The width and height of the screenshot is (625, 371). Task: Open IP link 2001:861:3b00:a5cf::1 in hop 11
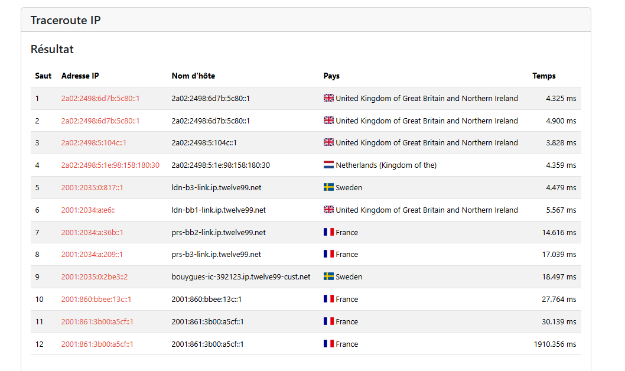[97, 321]
